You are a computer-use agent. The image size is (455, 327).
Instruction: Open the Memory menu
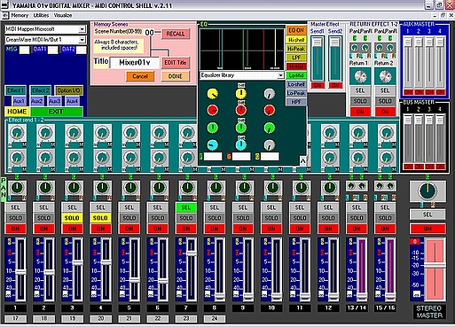click(20, 15)
